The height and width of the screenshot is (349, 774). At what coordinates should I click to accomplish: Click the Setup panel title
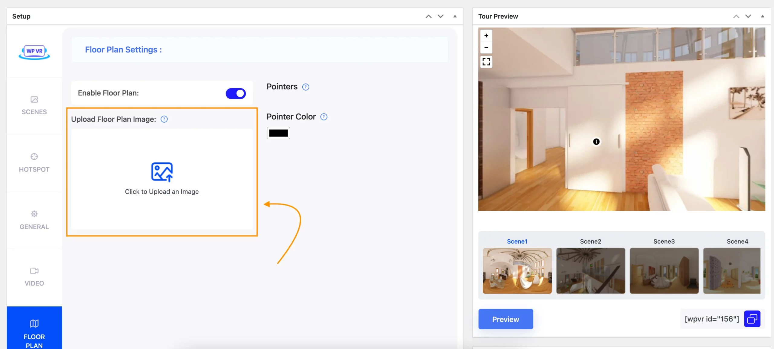pyautogui.click(x=21, y=16)
